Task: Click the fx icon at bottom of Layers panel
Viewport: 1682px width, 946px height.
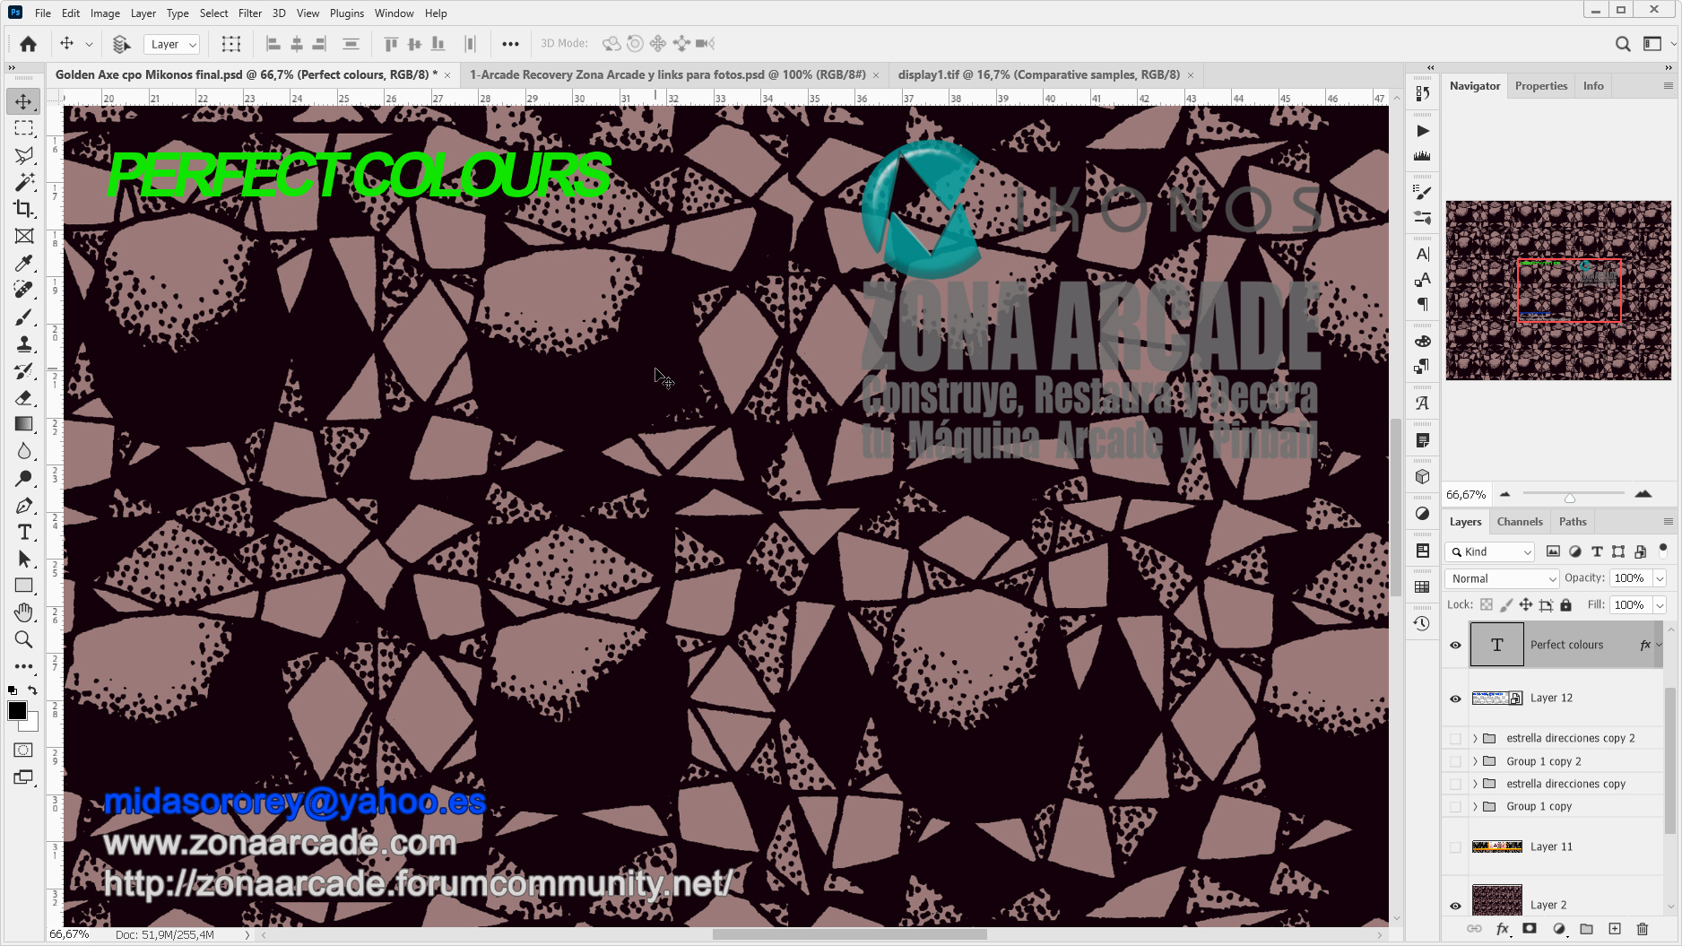Action: click(1503, 930)
